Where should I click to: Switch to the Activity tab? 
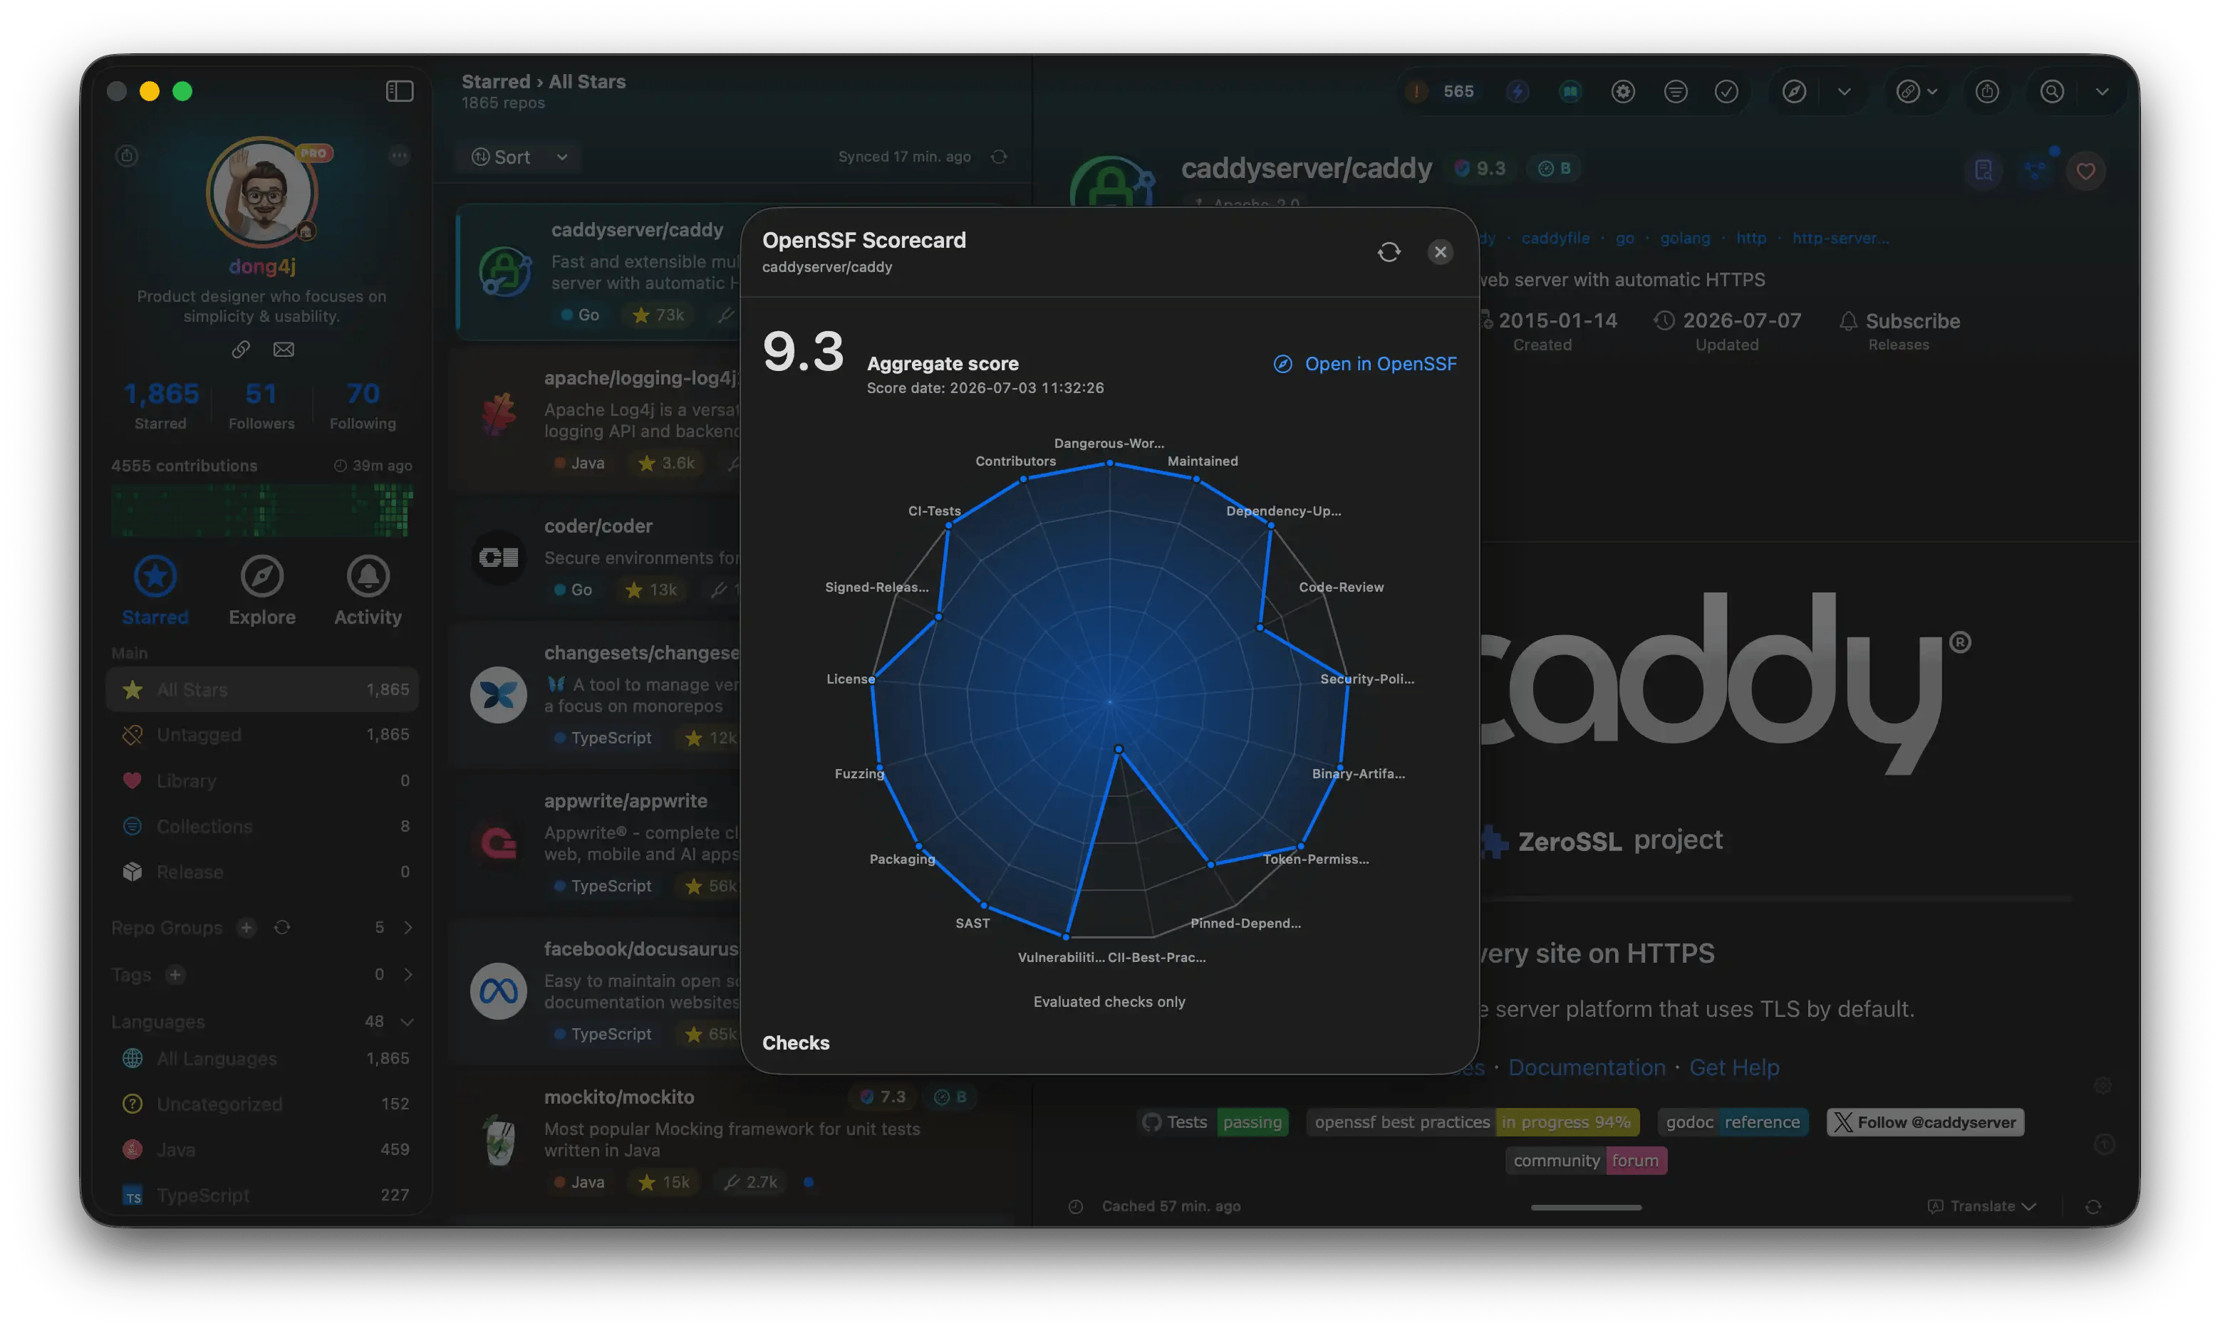click(368, 590)
